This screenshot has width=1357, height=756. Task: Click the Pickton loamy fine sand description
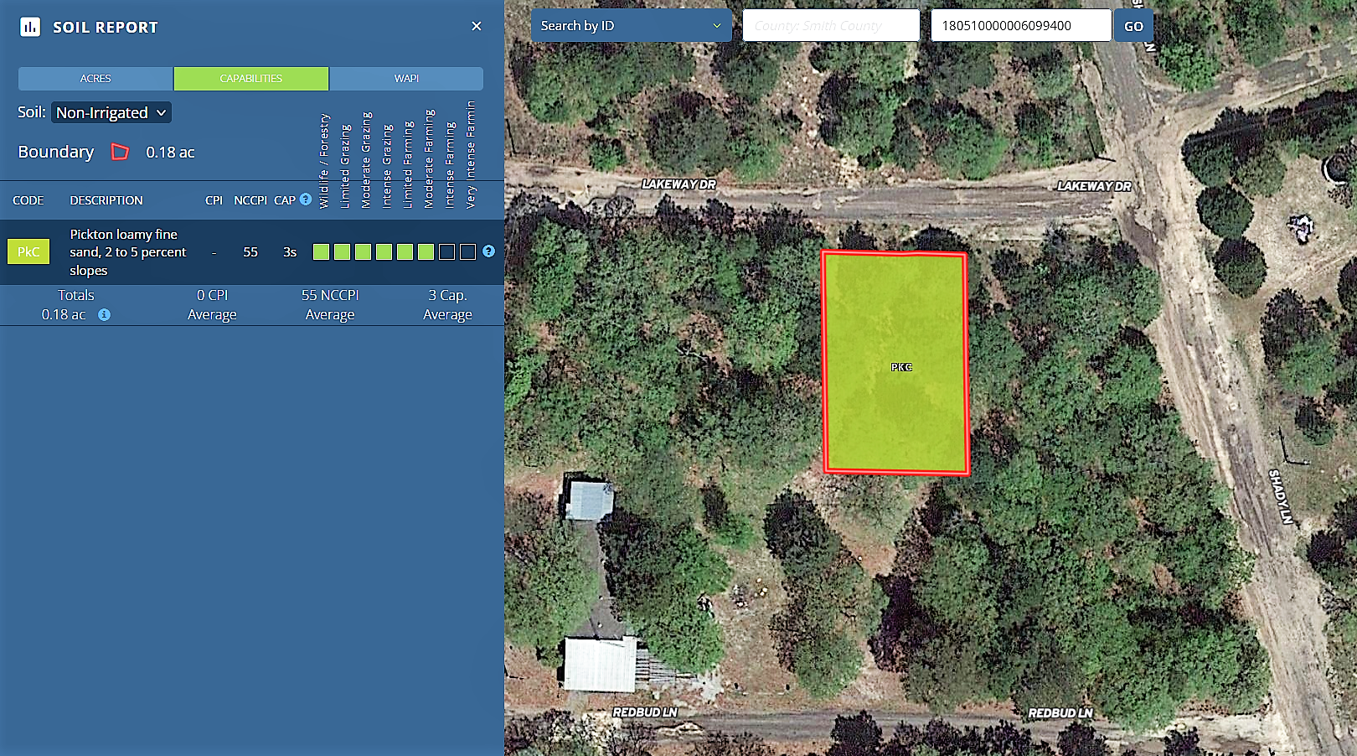coord(128,252)
